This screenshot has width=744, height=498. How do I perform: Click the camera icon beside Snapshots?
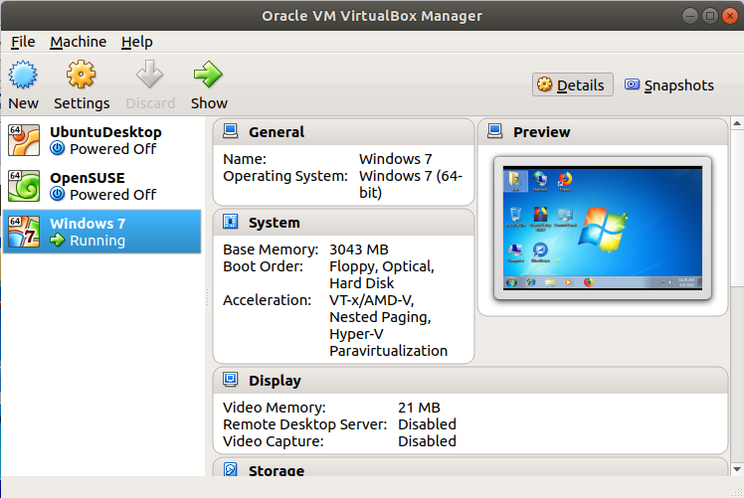click(632, 84)
